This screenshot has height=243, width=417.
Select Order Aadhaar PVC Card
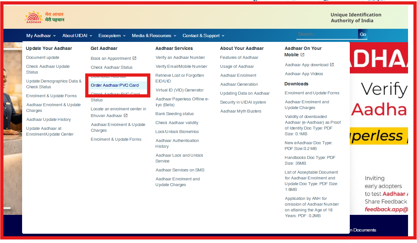coord(115,85)
